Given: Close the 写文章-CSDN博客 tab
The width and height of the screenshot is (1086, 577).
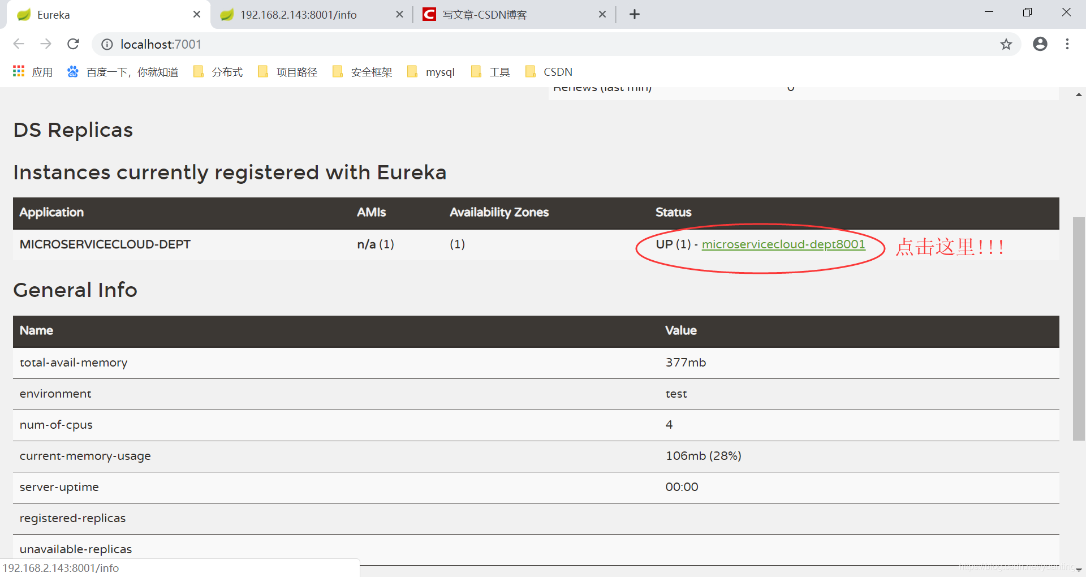Looking at the screenshot, I should [x=602, y=14].
